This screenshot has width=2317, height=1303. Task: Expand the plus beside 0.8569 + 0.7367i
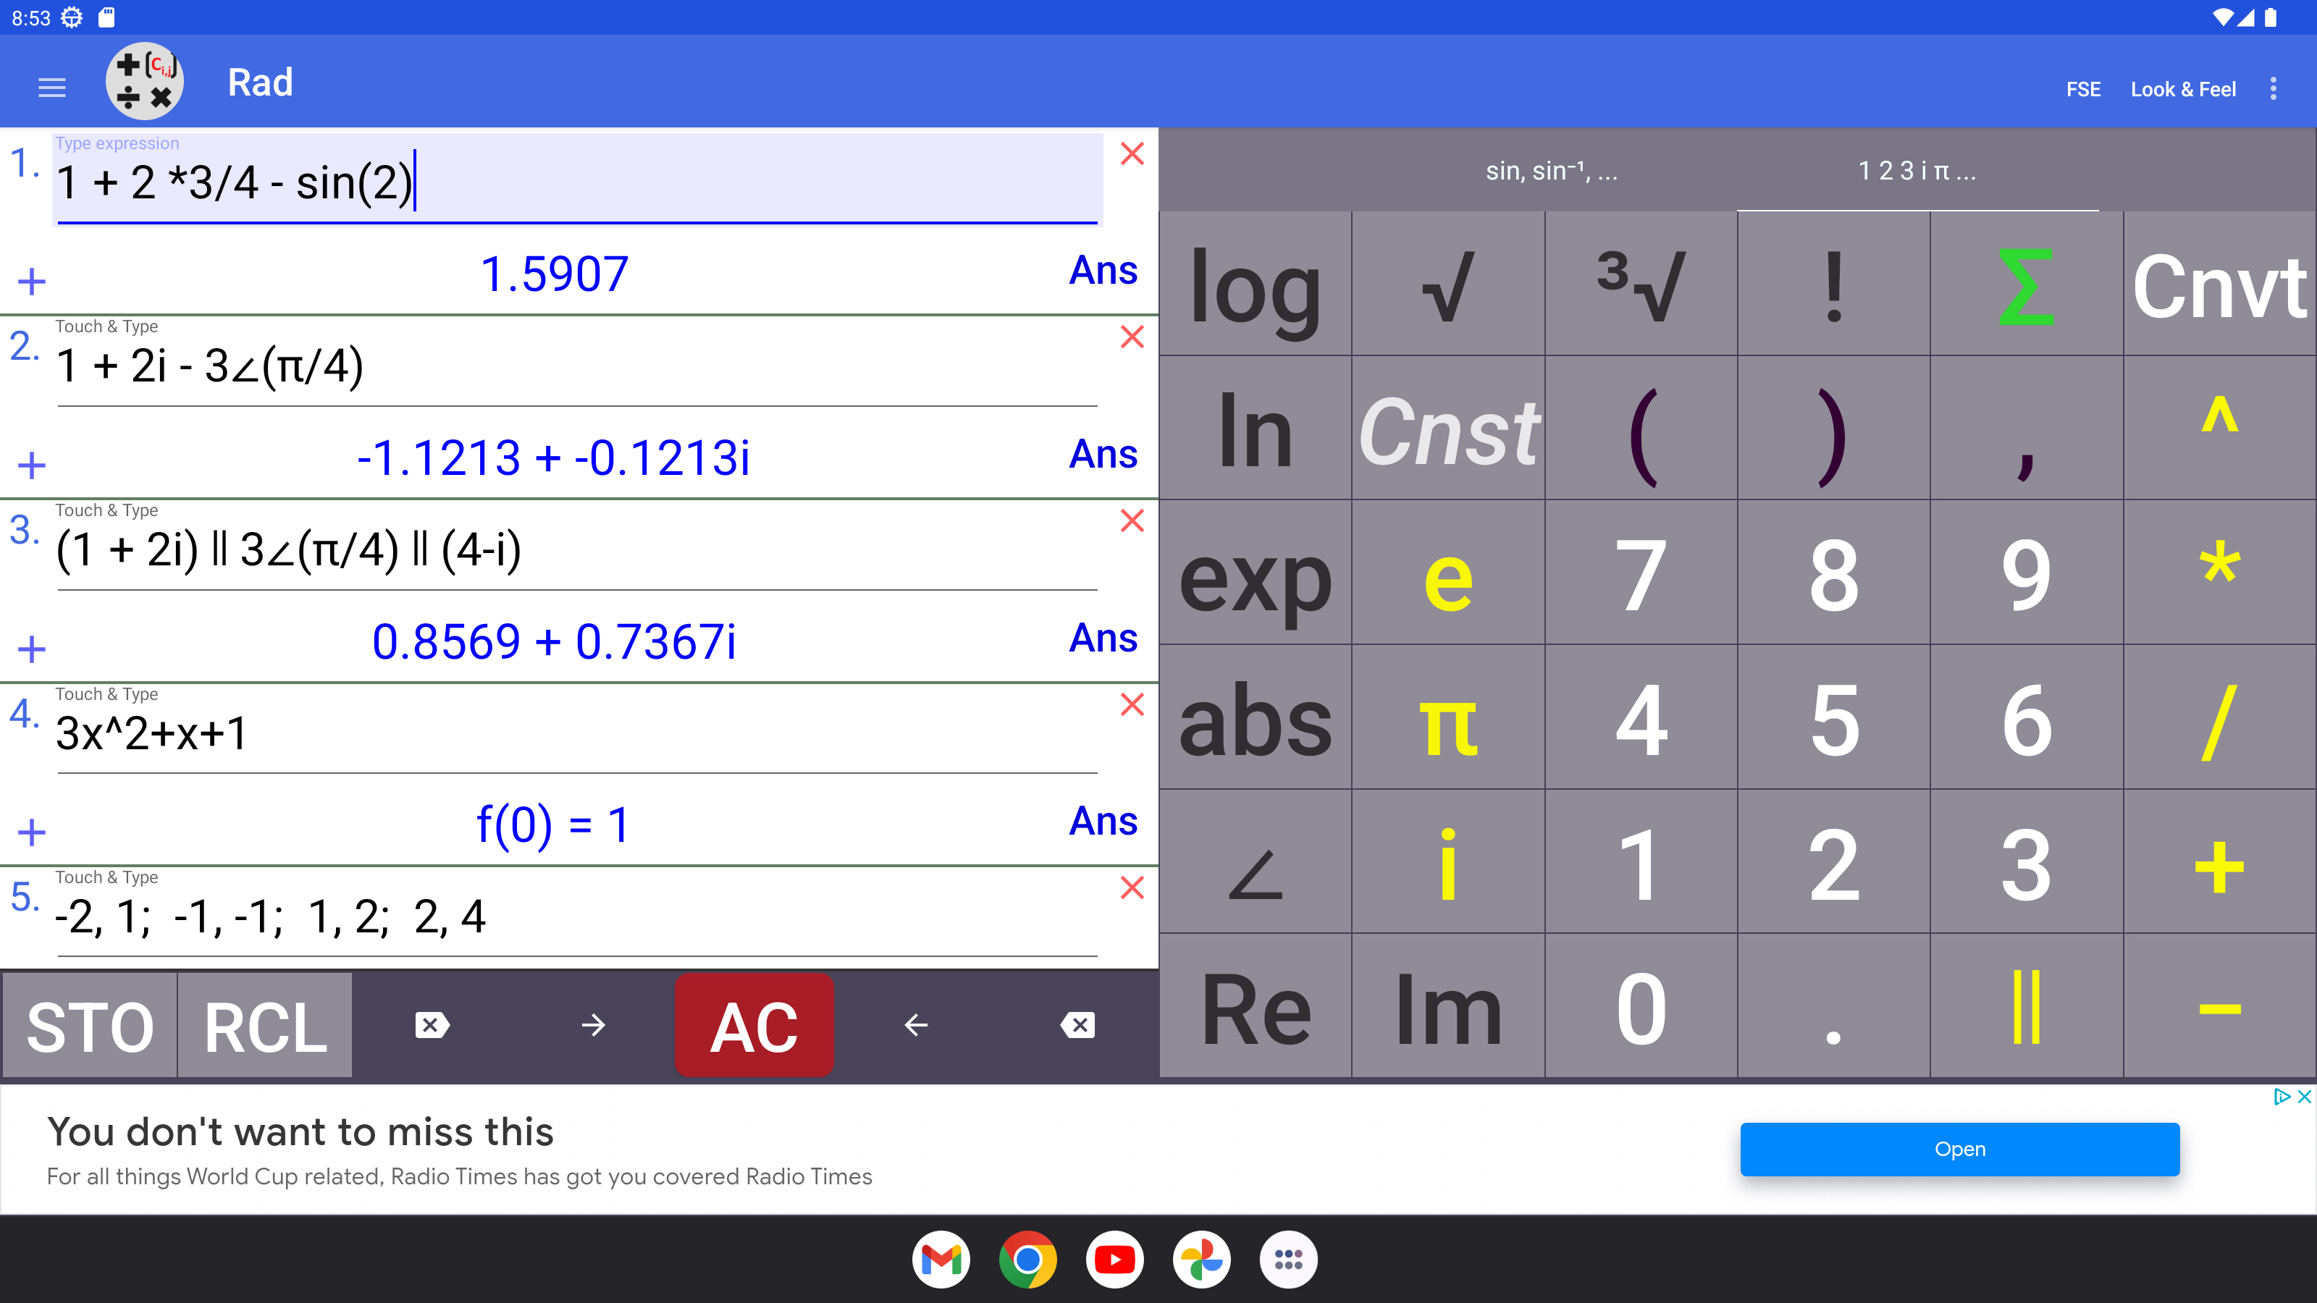31,649
